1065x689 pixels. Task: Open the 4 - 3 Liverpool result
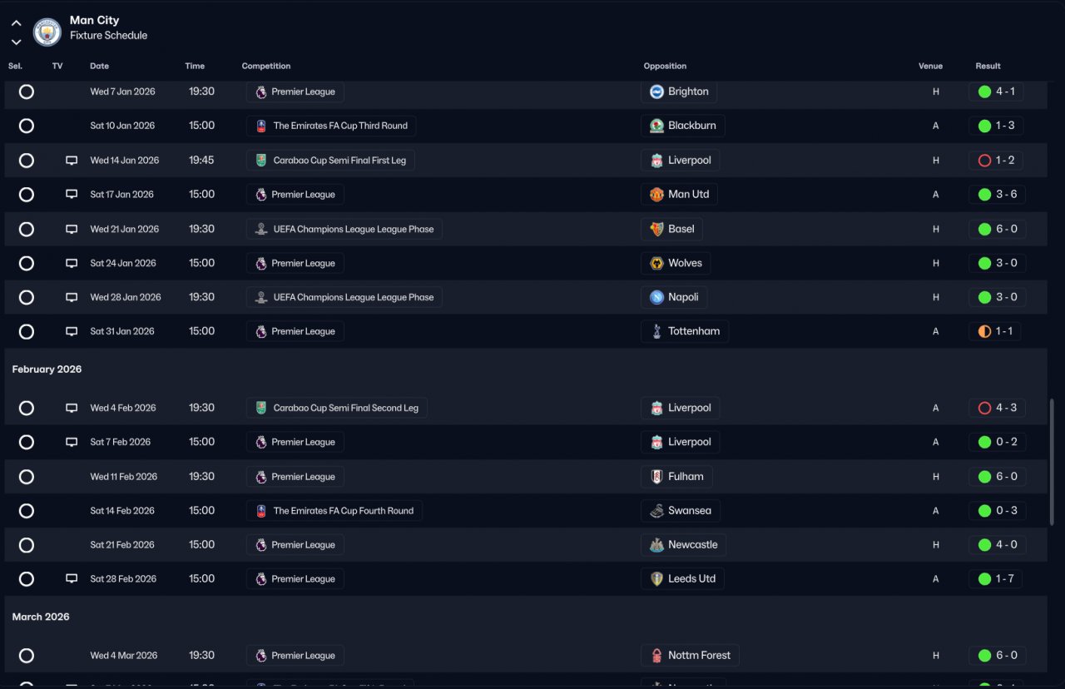coord(997,408)
